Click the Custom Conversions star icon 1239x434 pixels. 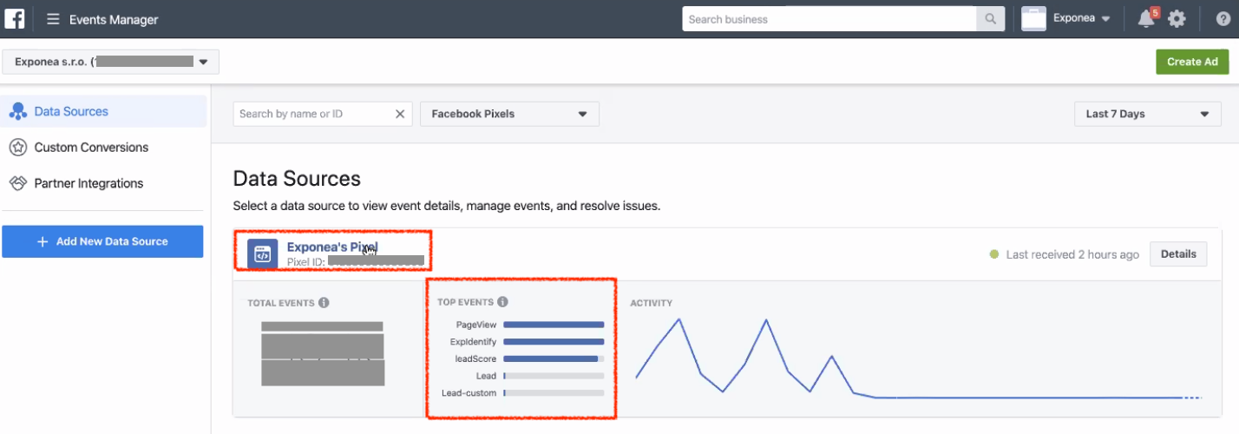click(18, 148)
